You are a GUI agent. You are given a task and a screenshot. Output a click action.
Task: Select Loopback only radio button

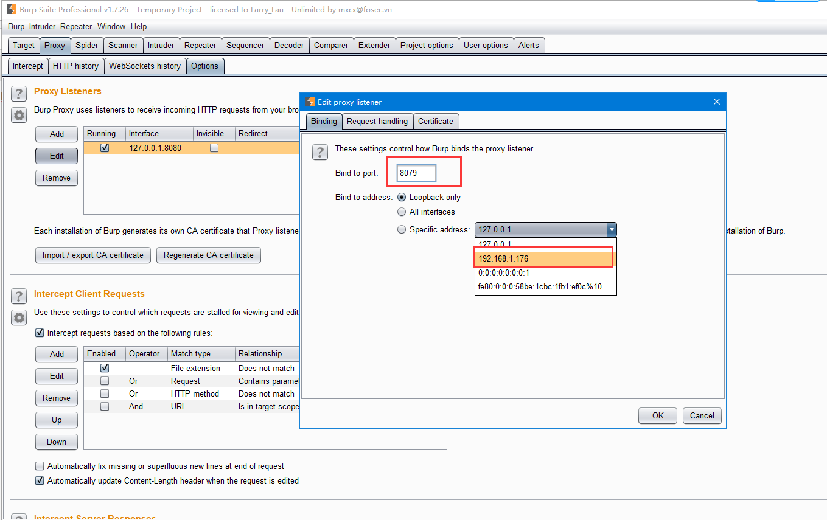(x=402, y=197)
